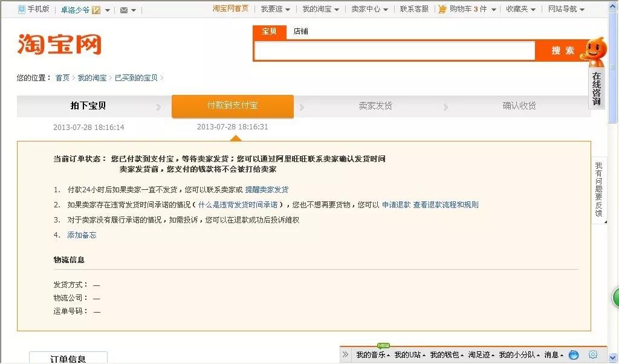Screen dimensions: 619x364
Task: Click the mail envelope icon in top bar
Action: coord(123,10)
